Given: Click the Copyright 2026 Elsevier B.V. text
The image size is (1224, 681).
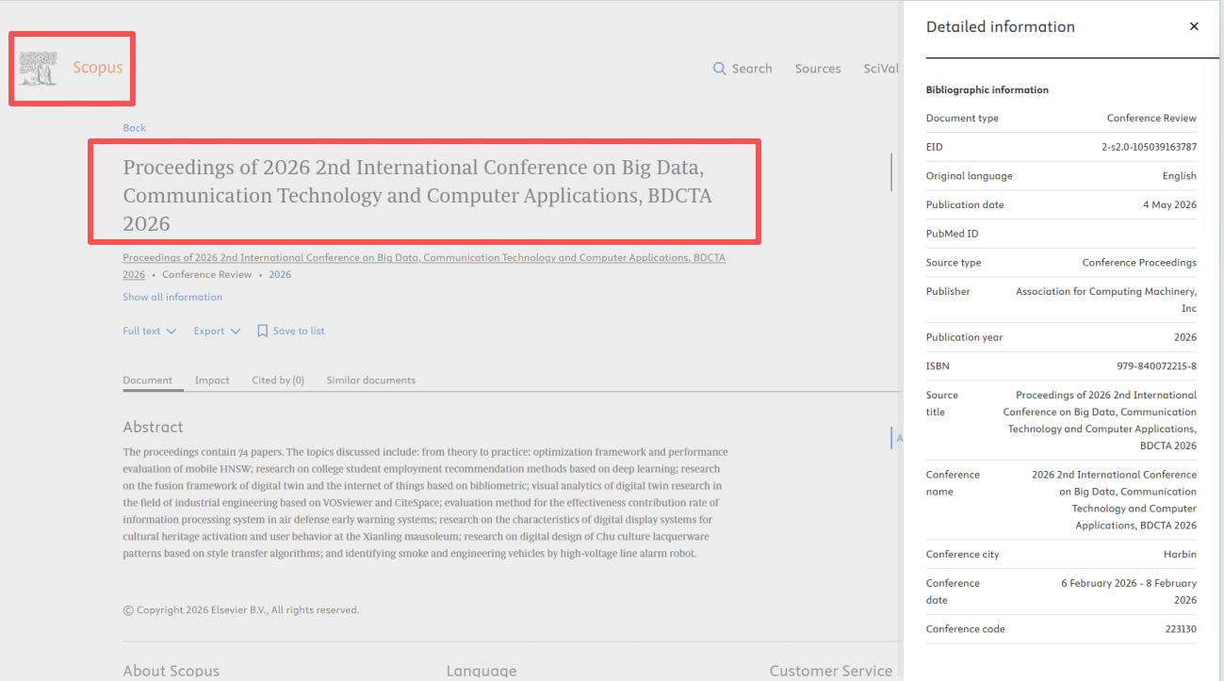Looking at the screenshot, I should (241, 610).
